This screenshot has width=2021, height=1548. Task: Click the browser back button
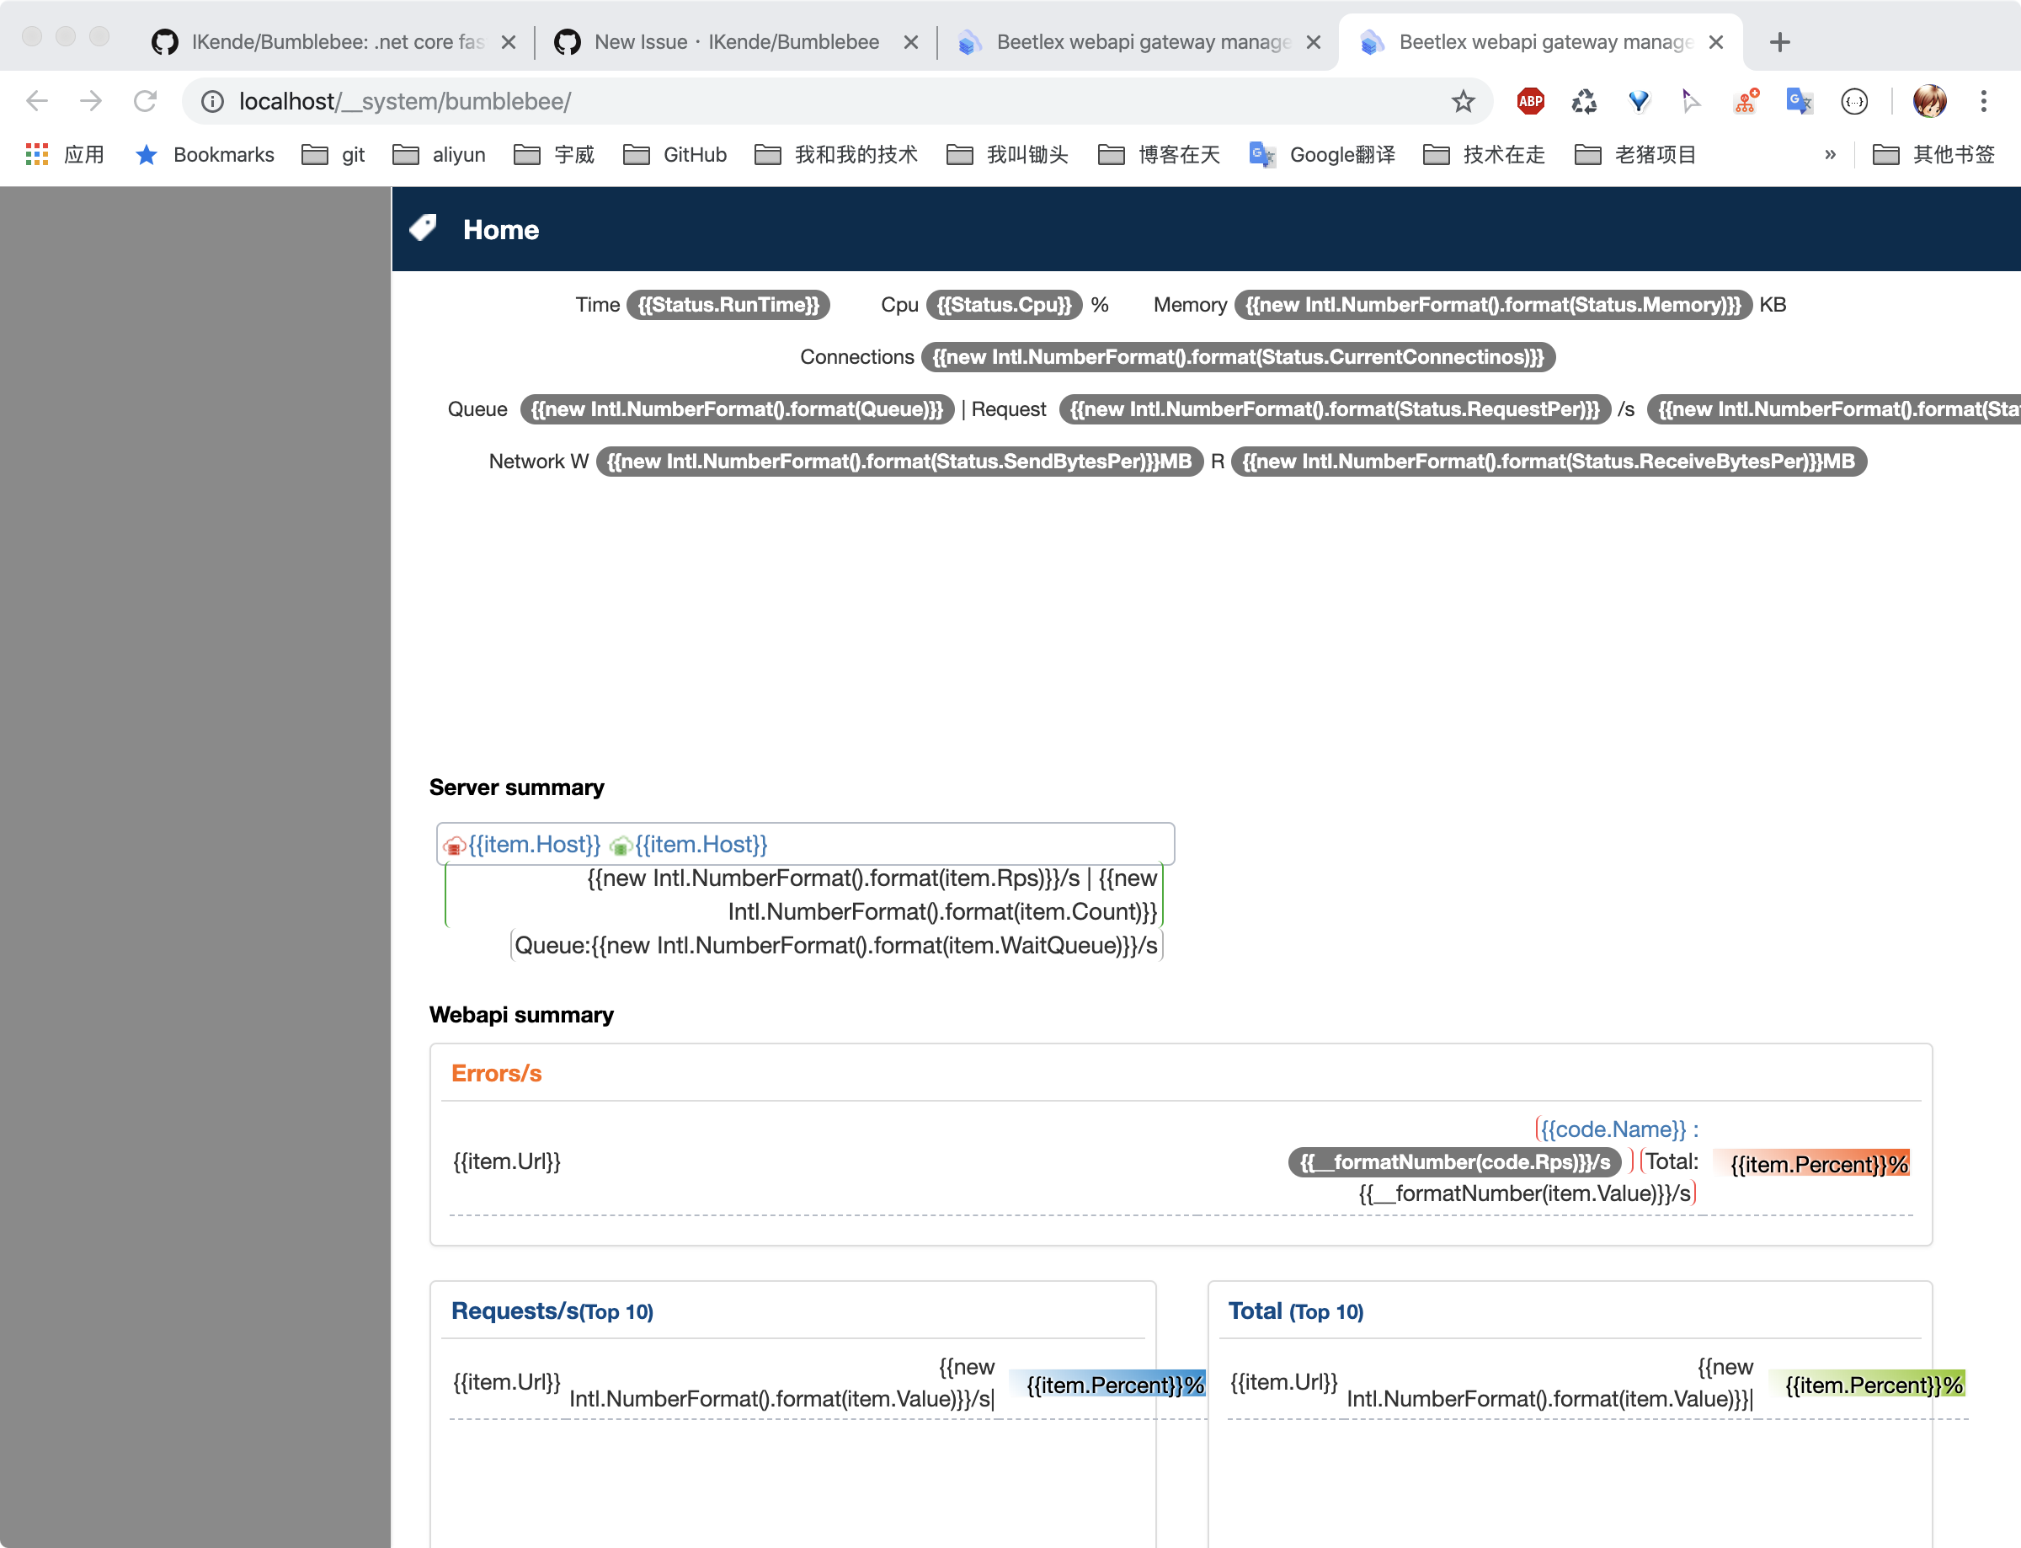tap(38, 101)
